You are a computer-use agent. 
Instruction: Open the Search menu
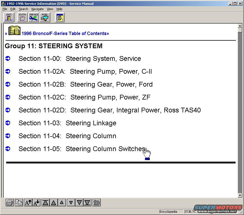[23, 9]
